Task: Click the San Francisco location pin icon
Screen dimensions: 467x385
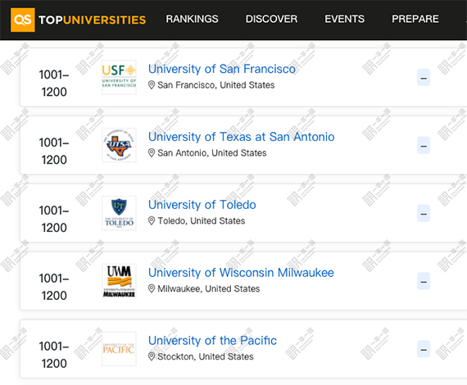Action: [x=152, y=85]
